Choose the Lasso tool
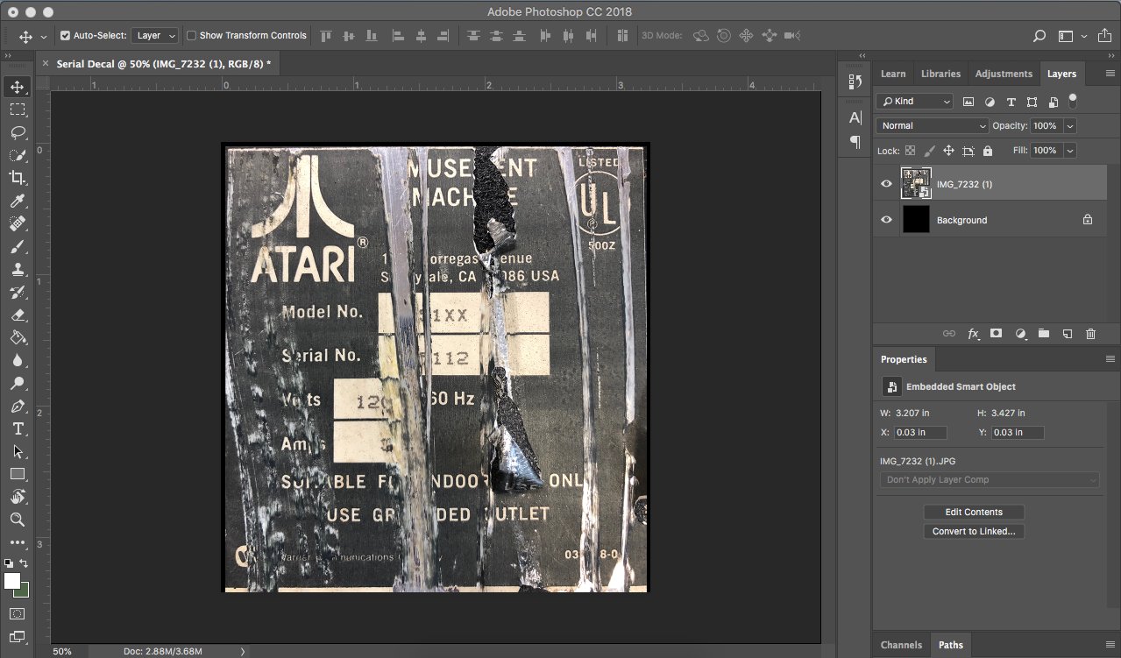Image resolution: width=1121 pixels, height=658 pixels. (18, 132)
